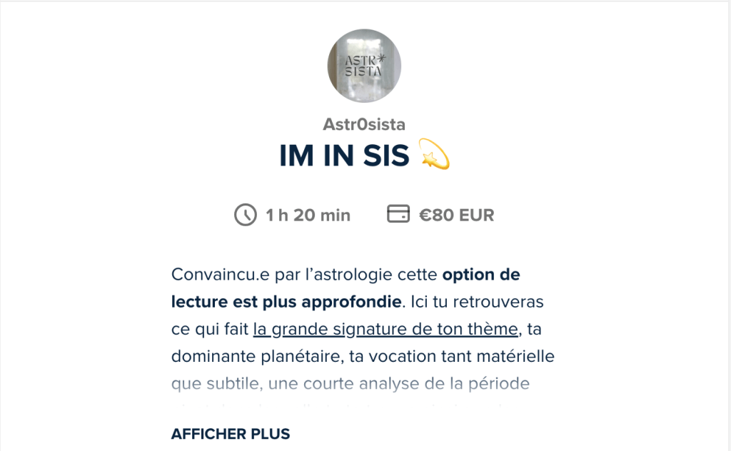Click bold text "option de lecture"
Viewport: 731px width, 451px height.
click(480, 274)
